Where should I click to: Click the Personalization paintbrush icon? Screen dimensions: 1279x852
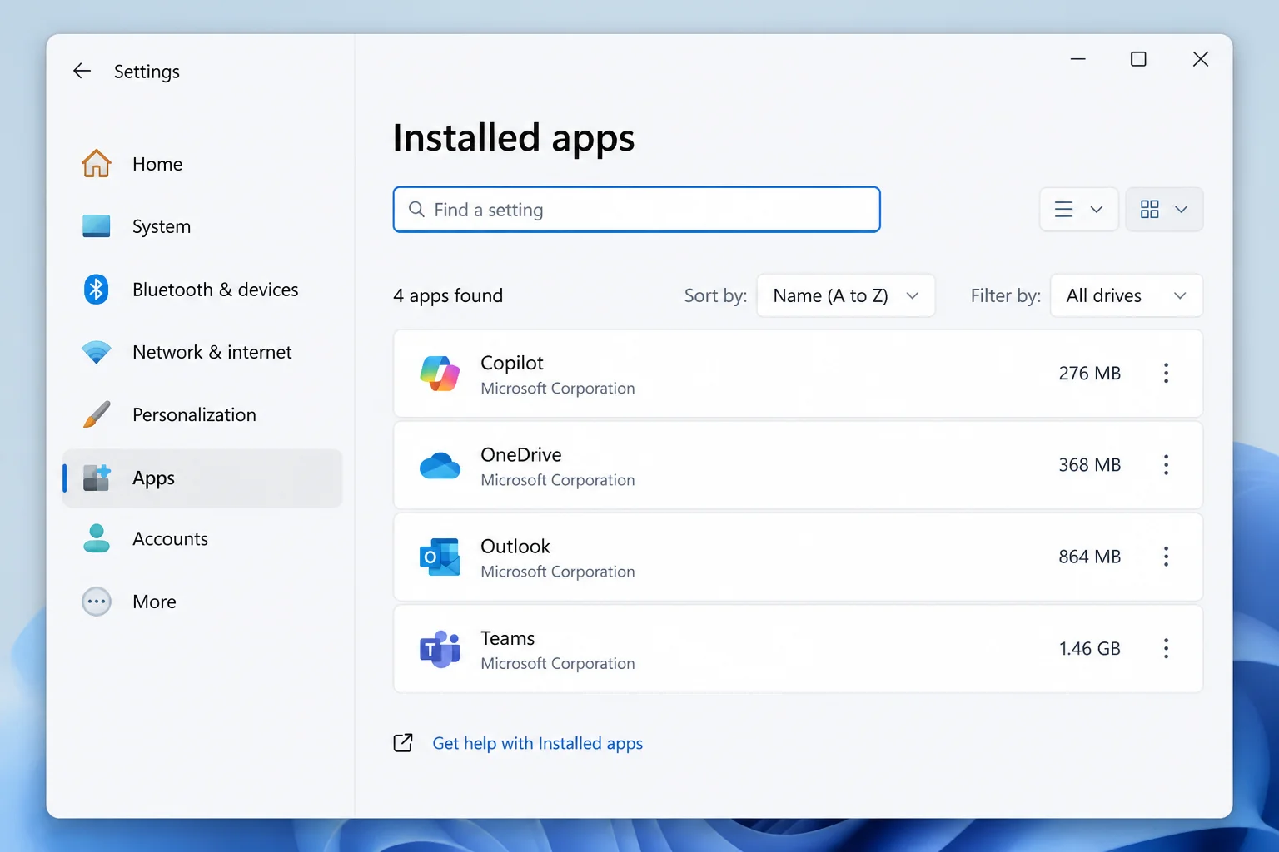(97, 414)
